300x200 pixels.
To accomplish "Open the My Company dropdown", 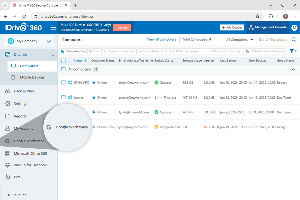I will point(29,41).
